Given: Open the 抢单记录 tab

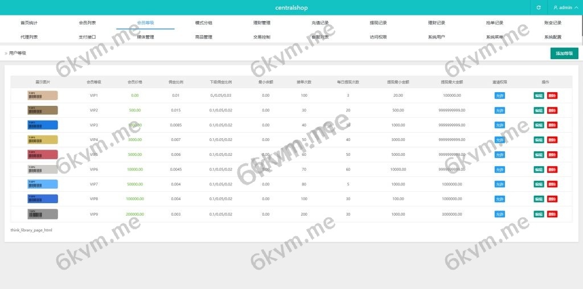Looking at the screenshot, I should [x=495, y=23].
